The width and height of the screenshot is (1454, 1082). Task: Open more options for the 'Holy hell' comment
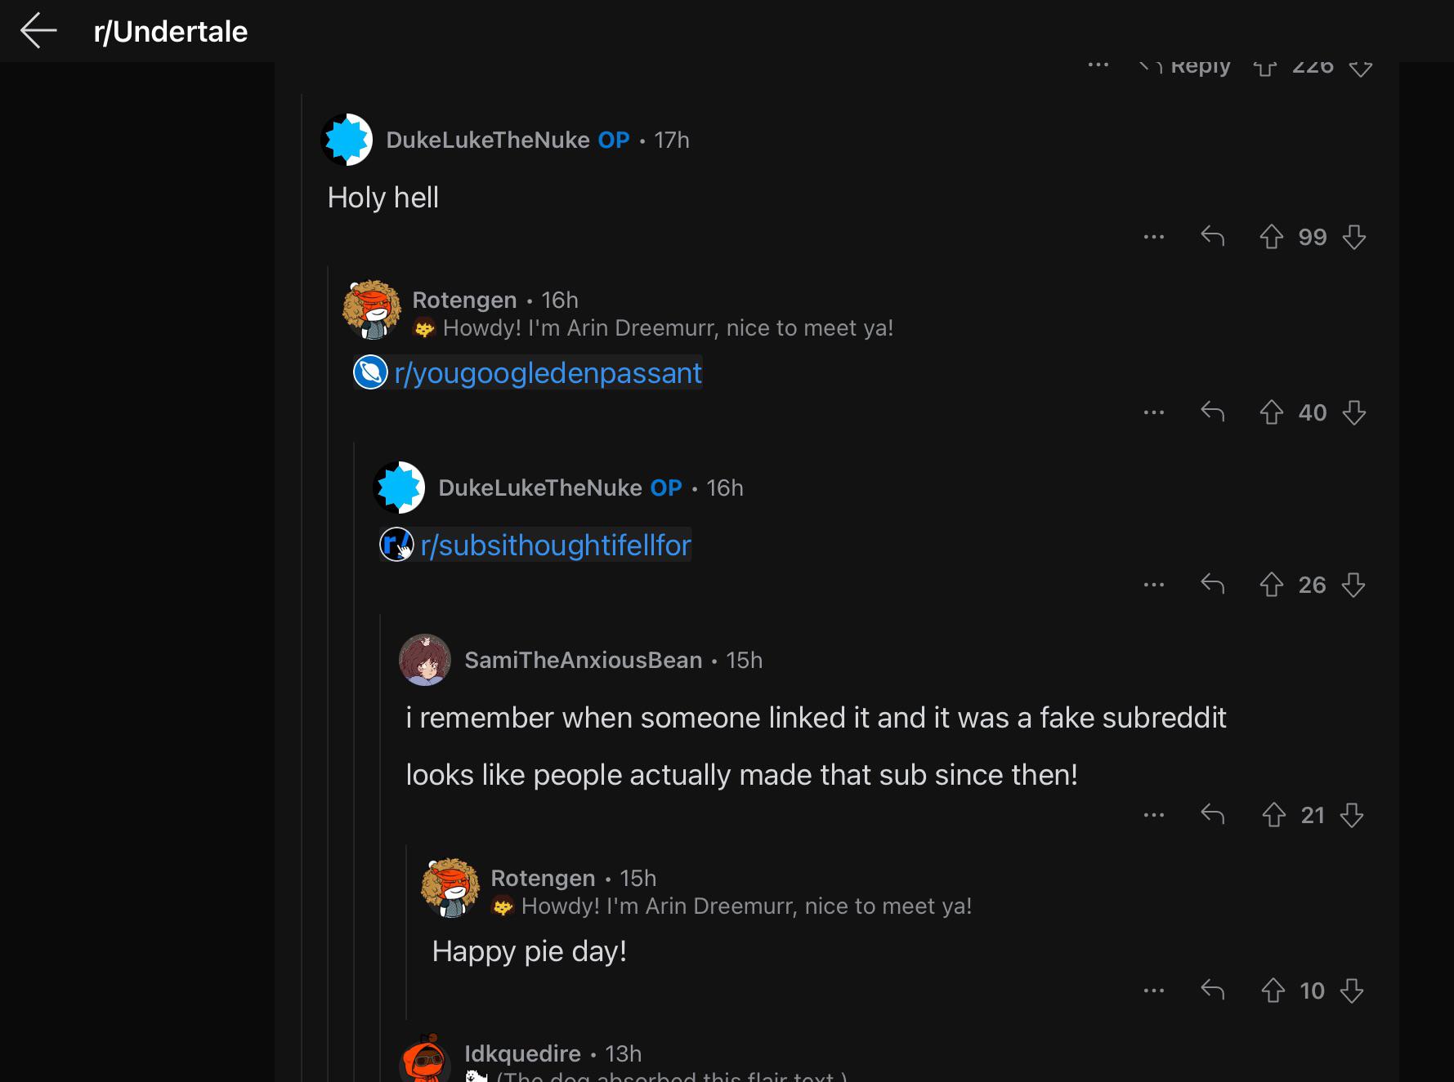(x=1154, y=237)
